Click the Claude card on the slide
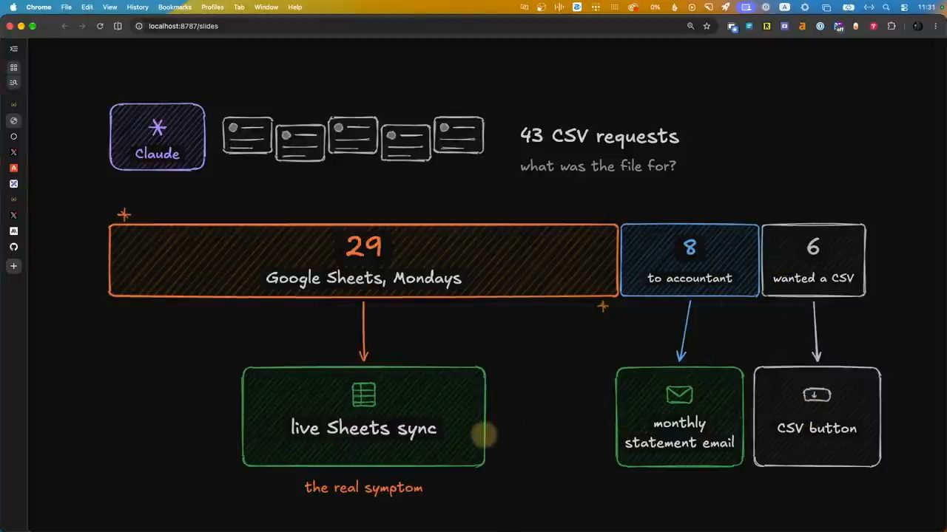 [x=158, y=137]
